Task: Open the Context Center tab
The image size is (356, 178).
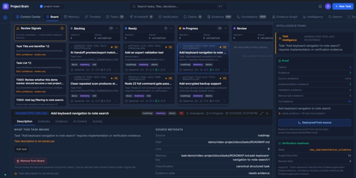Action: pos(28,17)
